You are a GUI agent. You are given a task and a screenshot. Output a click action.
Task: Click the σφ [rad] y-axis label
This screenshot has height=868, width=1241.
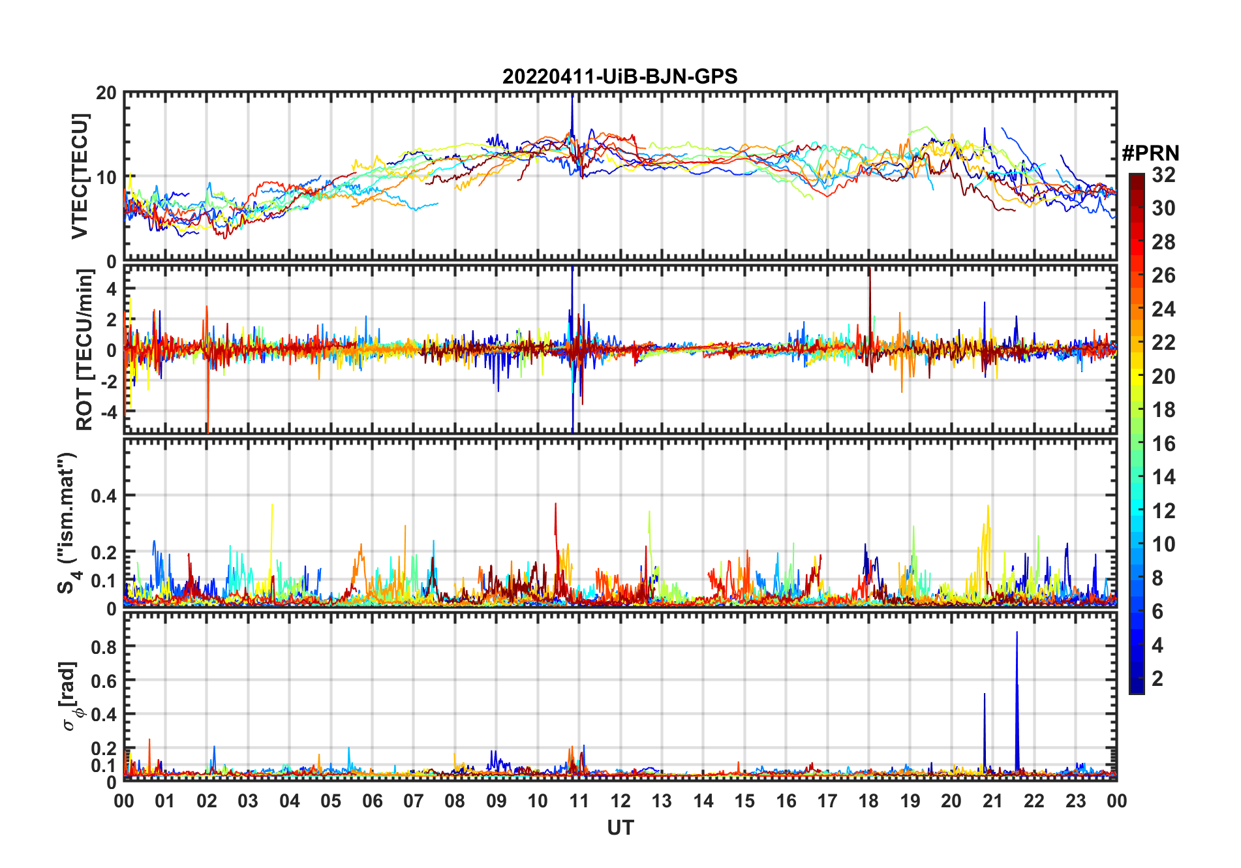point(70,696)
